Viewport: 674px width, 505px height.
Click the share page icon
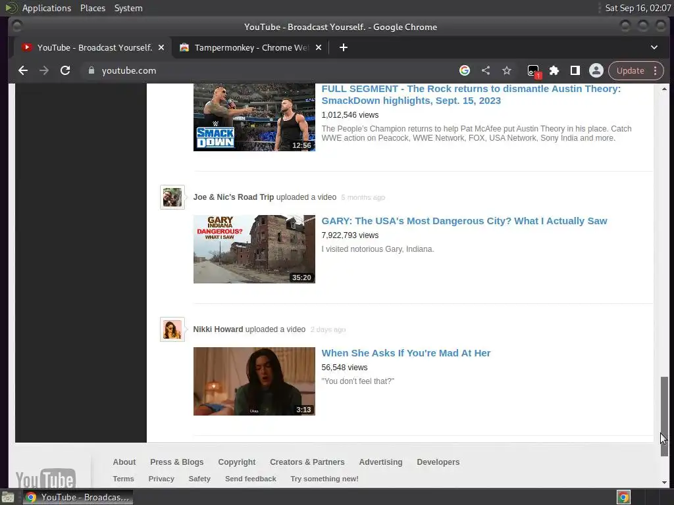tap(486, 70)
